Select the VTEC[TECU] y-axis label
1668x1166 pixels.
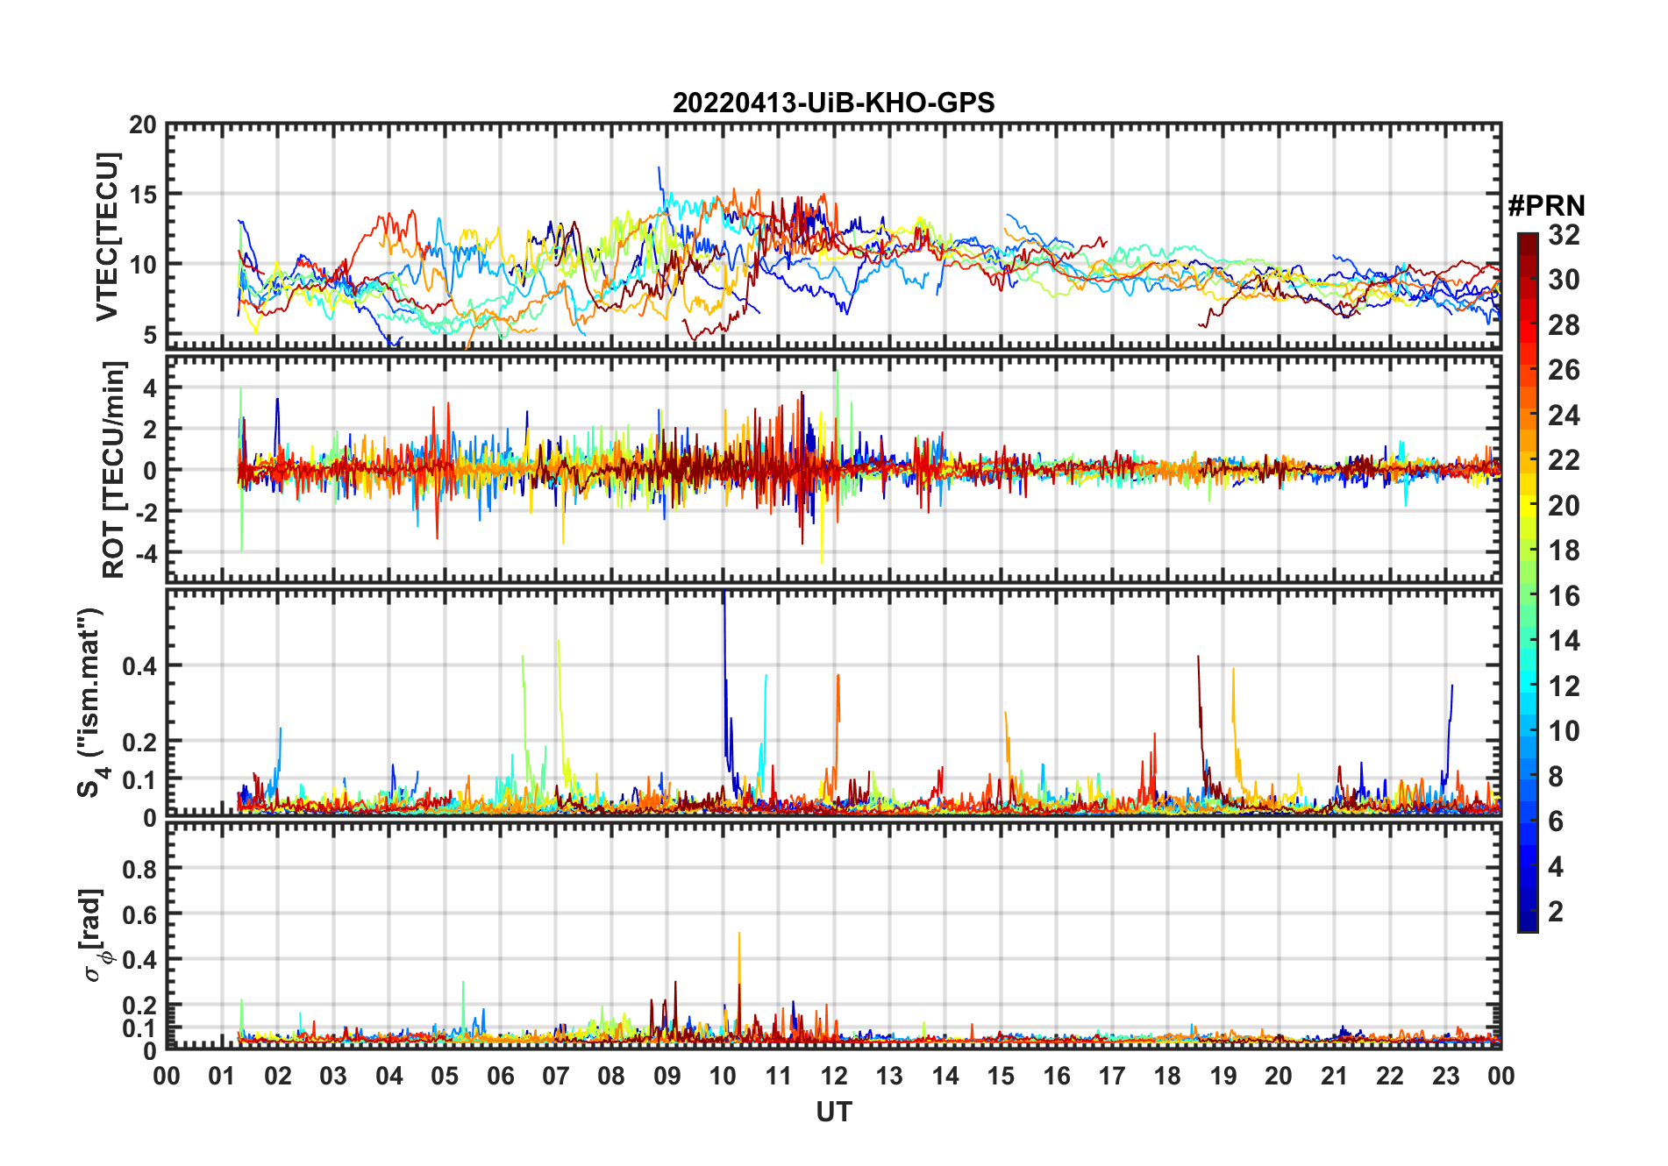[x=107, y=237]
